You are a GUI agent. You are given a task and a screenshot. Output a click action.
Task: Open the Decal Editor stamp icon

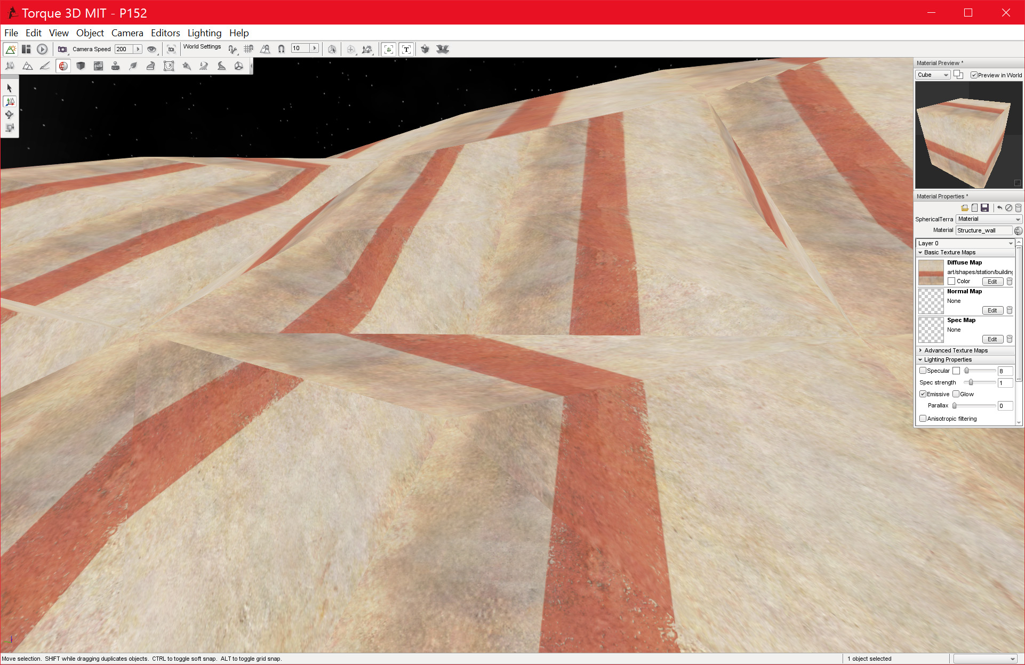[116, 66]
